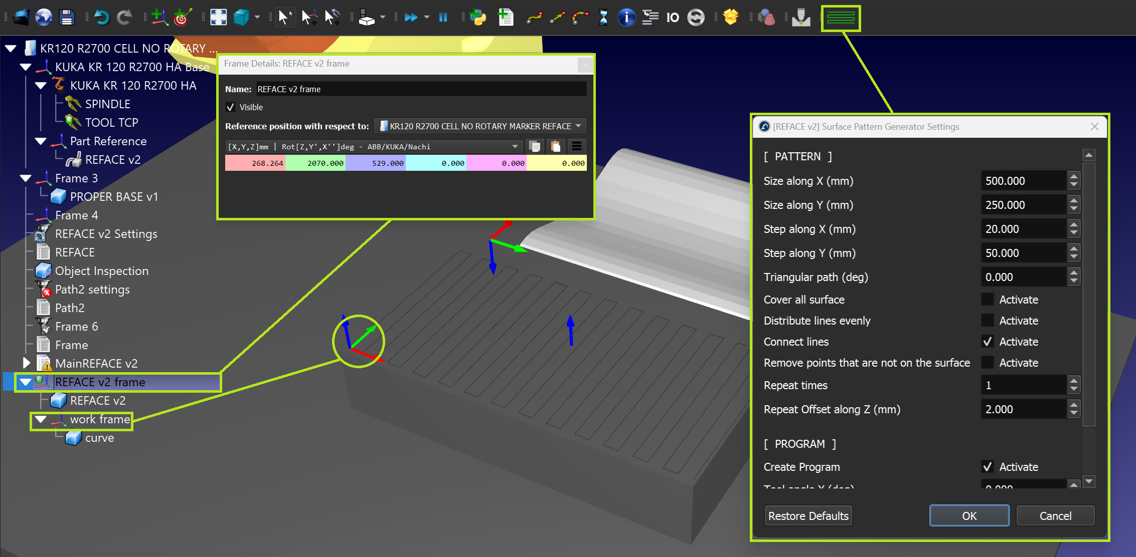1136x557 pixels.
Task: Click the Pause simulation icon
Action: (443, 18)
